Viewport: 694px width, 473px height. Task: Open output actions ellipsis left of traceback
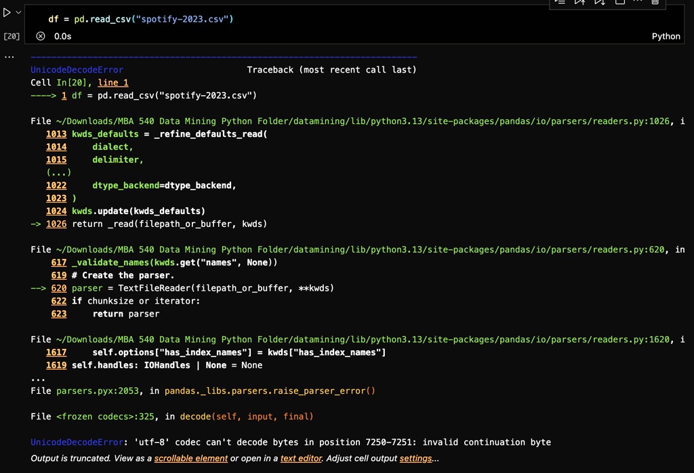pos(9,57)
